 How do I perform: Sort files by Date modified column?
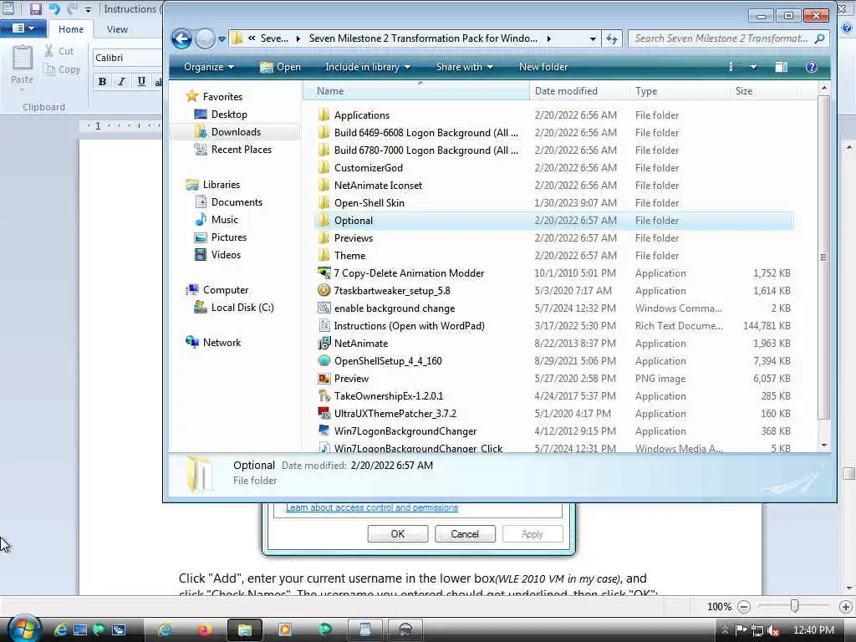coord(578,91)
